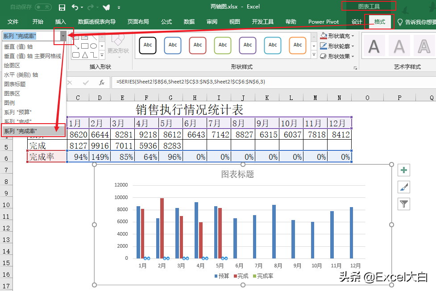Open the 文件 tab
Viewport: 436px width, 291px height.
(x=13, y=22)
